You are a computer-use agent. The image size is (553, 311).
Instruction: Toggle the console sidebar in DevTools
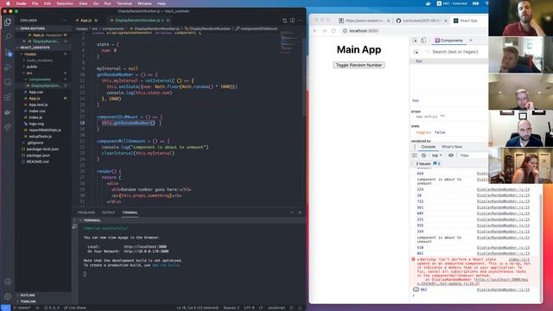[x=415, y=155]
